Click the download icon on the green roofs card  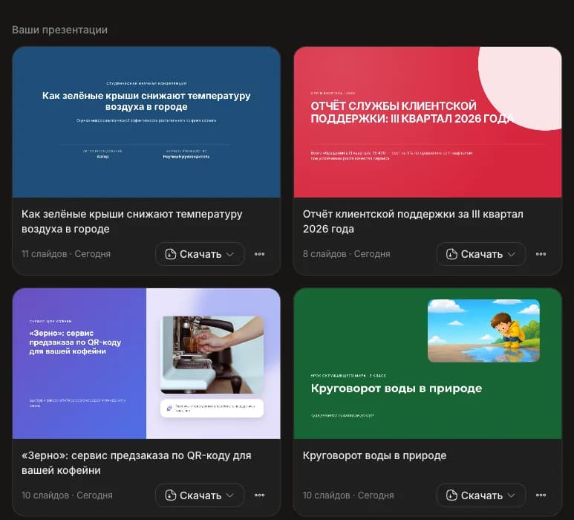(x=171, y=254)
